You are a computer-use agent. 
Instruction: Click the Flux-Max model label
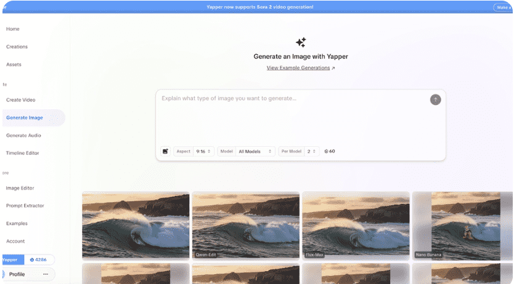point(314,254)
